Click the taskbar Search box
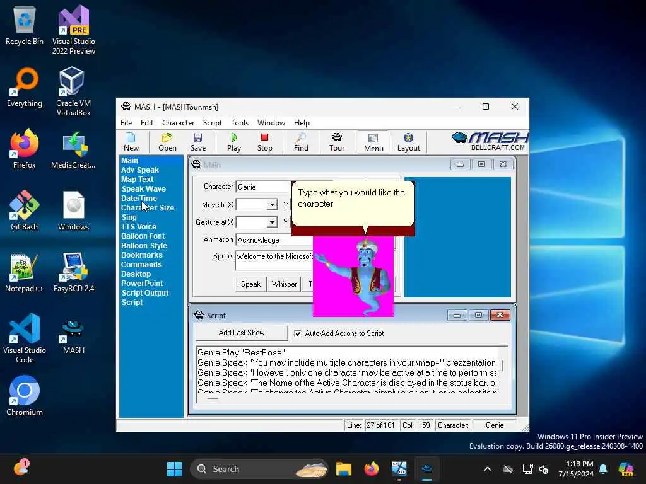 click(259, 469)
